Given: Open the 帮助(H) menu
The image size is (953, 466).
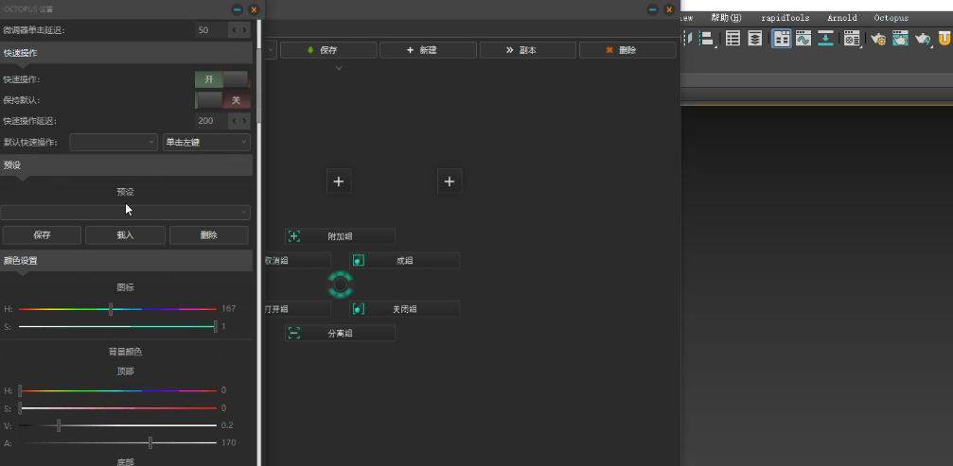Looking at the screenshot, I should pyautogui.click(x=726, y=18).
